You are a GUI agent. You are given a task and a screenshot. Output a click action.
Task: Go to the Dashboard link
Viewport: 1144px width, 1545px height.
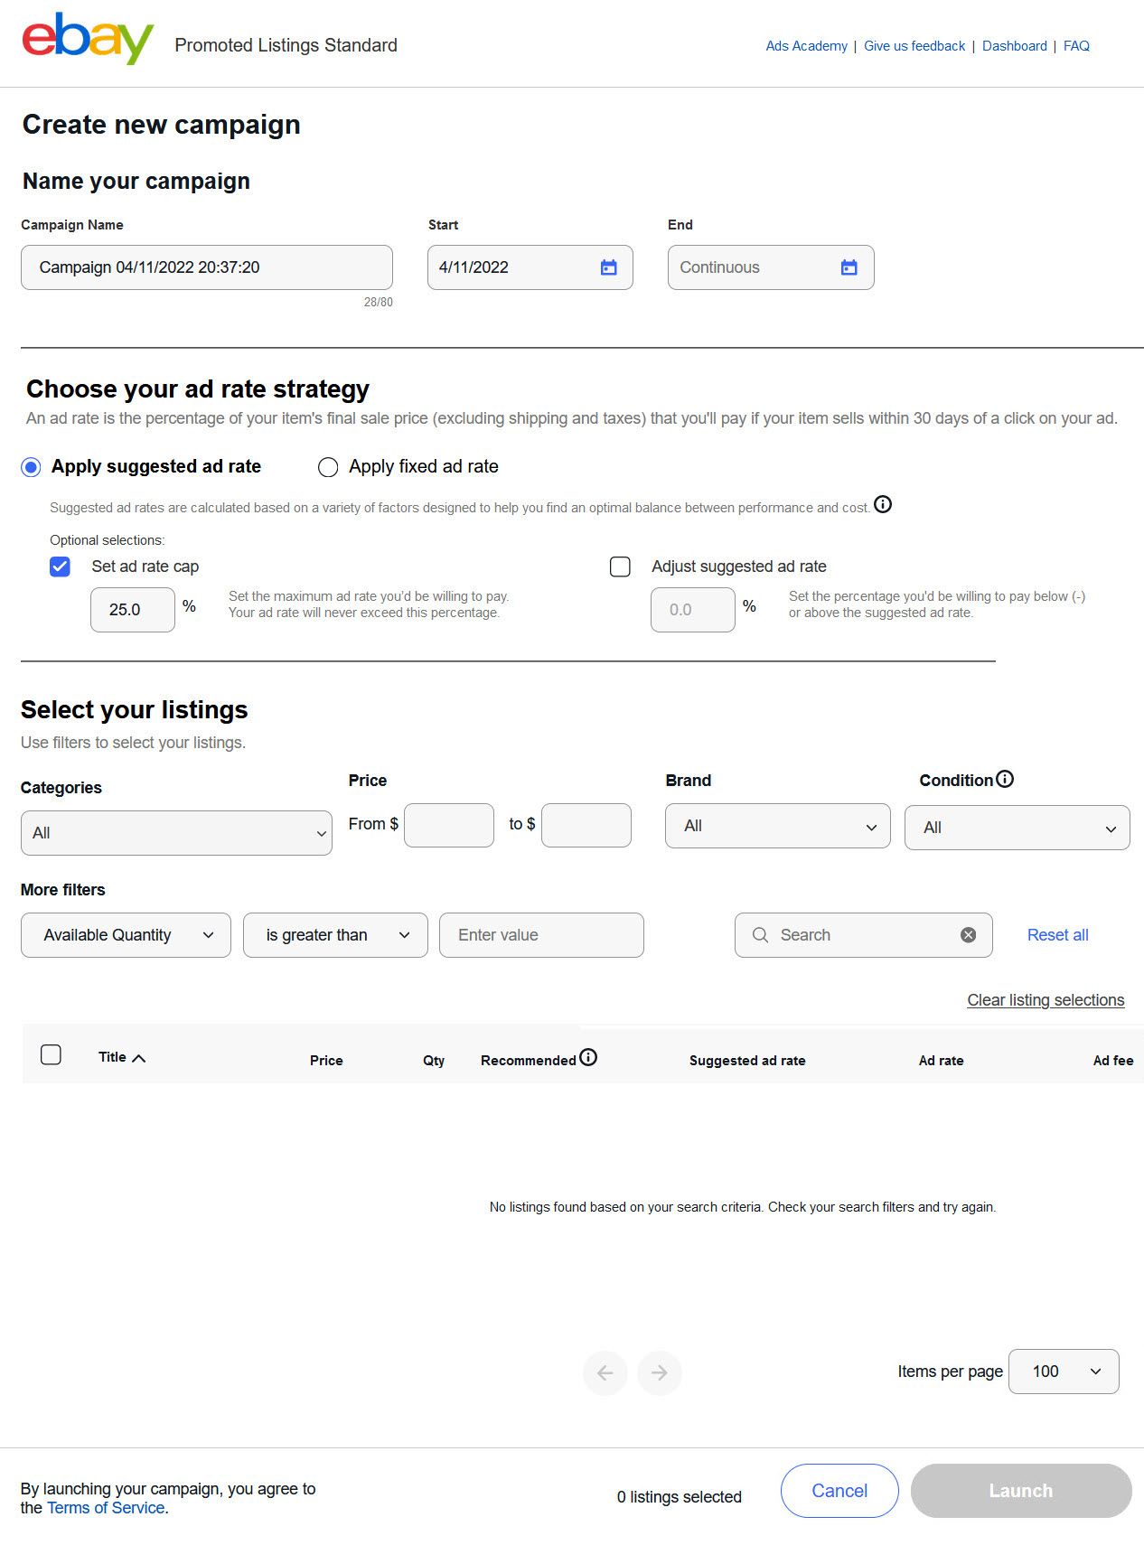[1014, 46]
